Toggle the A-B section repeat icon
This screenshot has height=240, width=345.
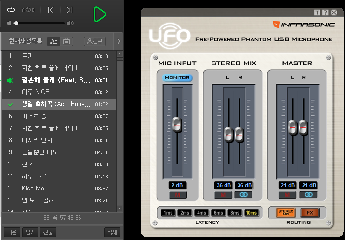[x=28, y=10]
